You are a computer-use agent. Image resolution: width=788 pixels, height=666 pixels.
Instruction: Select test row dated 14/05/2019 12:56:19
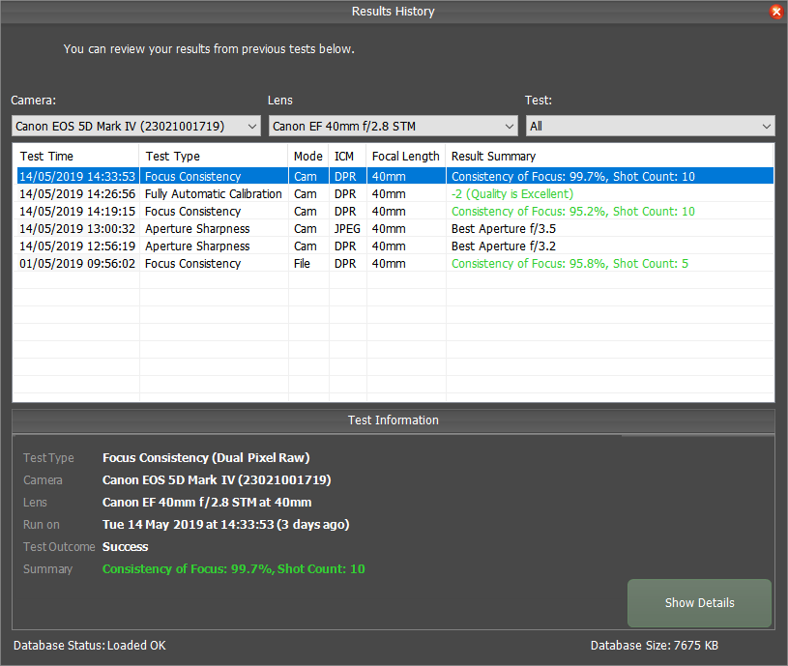point(395,246)
